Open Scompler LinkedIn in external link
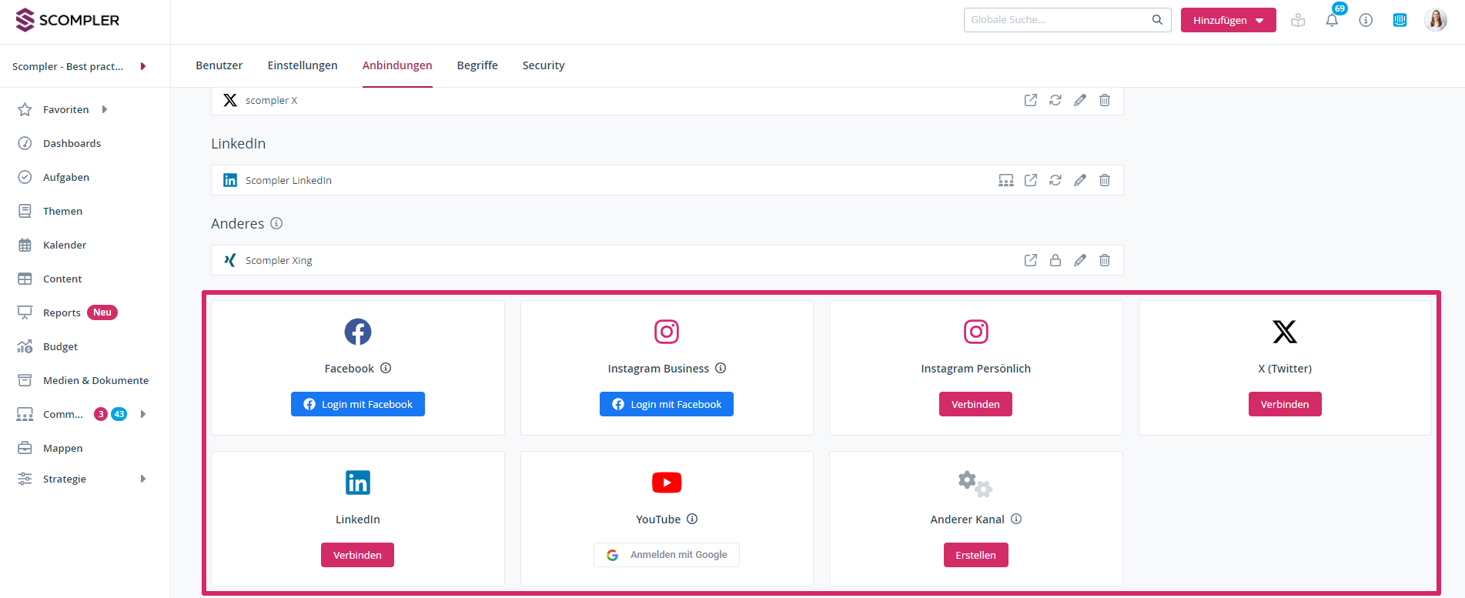Viewport: 1465px width, 598px height. 1031,180
